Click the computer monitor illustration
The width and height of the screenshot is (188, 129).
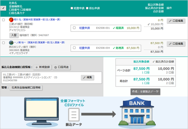[41, 111]
